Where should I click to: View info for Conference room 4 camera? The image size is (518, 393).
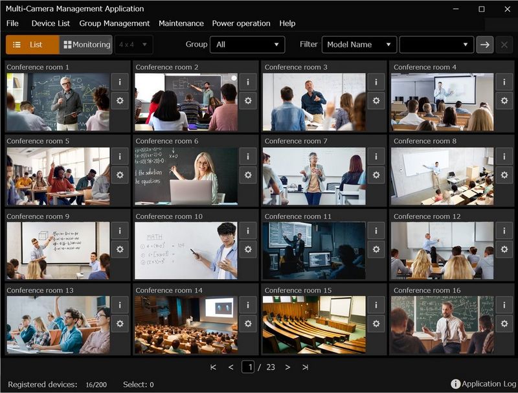coord(505,82)
